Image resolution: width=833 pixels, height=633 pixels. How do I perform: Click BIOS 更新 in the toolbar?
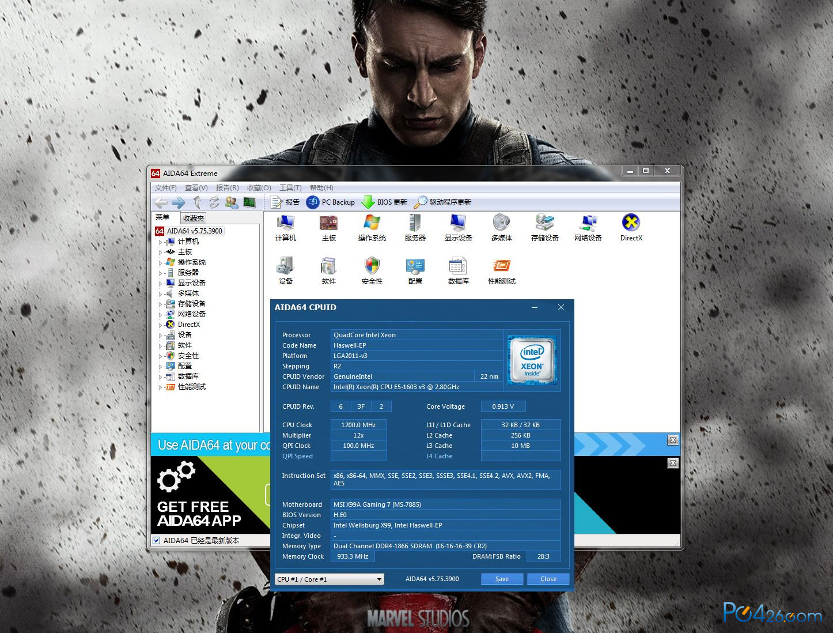(384, 202)
